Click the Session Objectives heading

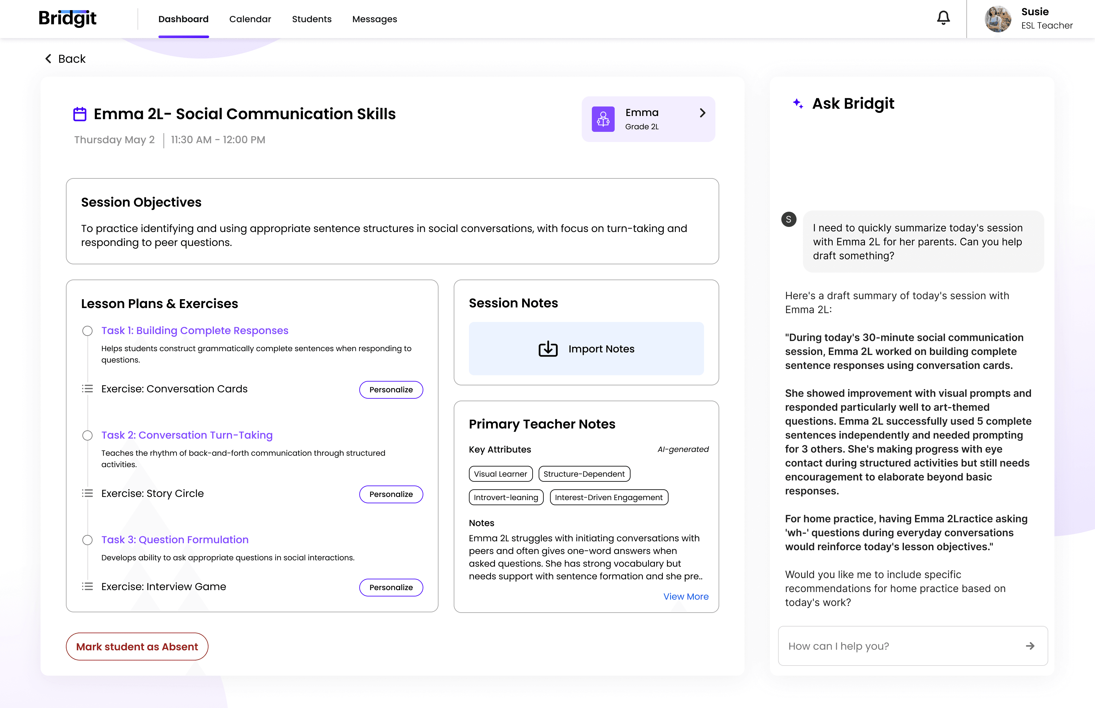(x=141, y=202)
